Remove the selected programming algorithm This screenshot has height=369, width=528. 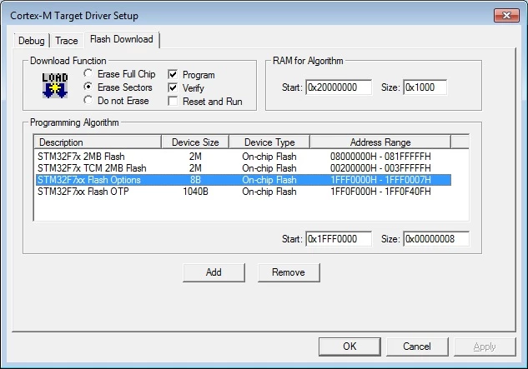[x=289, y=272]
